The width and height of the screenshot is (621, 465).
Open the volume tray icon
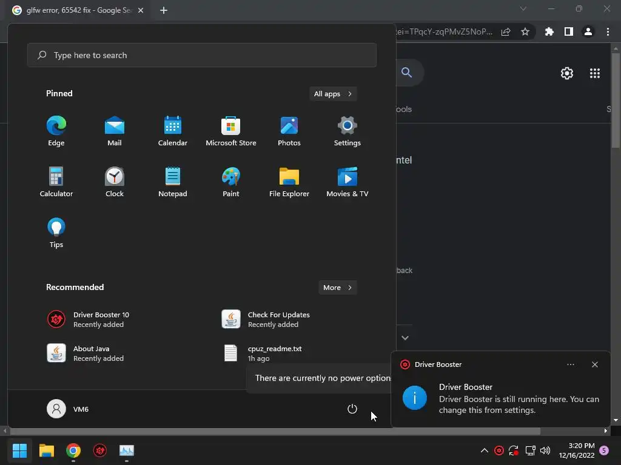click(545, 450)
